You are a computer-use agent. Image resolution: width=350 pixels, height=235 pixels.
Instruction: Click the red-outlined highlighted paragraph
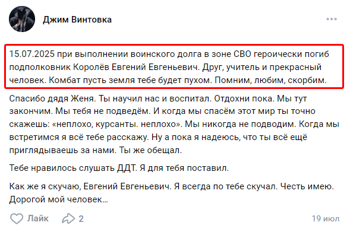click(174, 66)
